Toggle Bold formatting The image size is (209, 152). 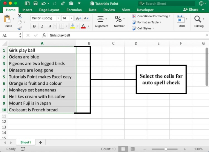tap(34, 26)
